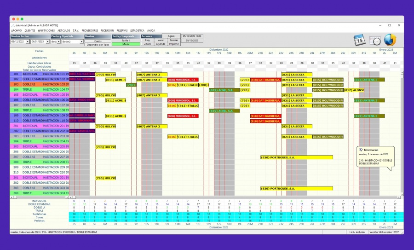Open the start date 03/12/2022 dropdown
414x250 pixels.
tap(27, 41)
